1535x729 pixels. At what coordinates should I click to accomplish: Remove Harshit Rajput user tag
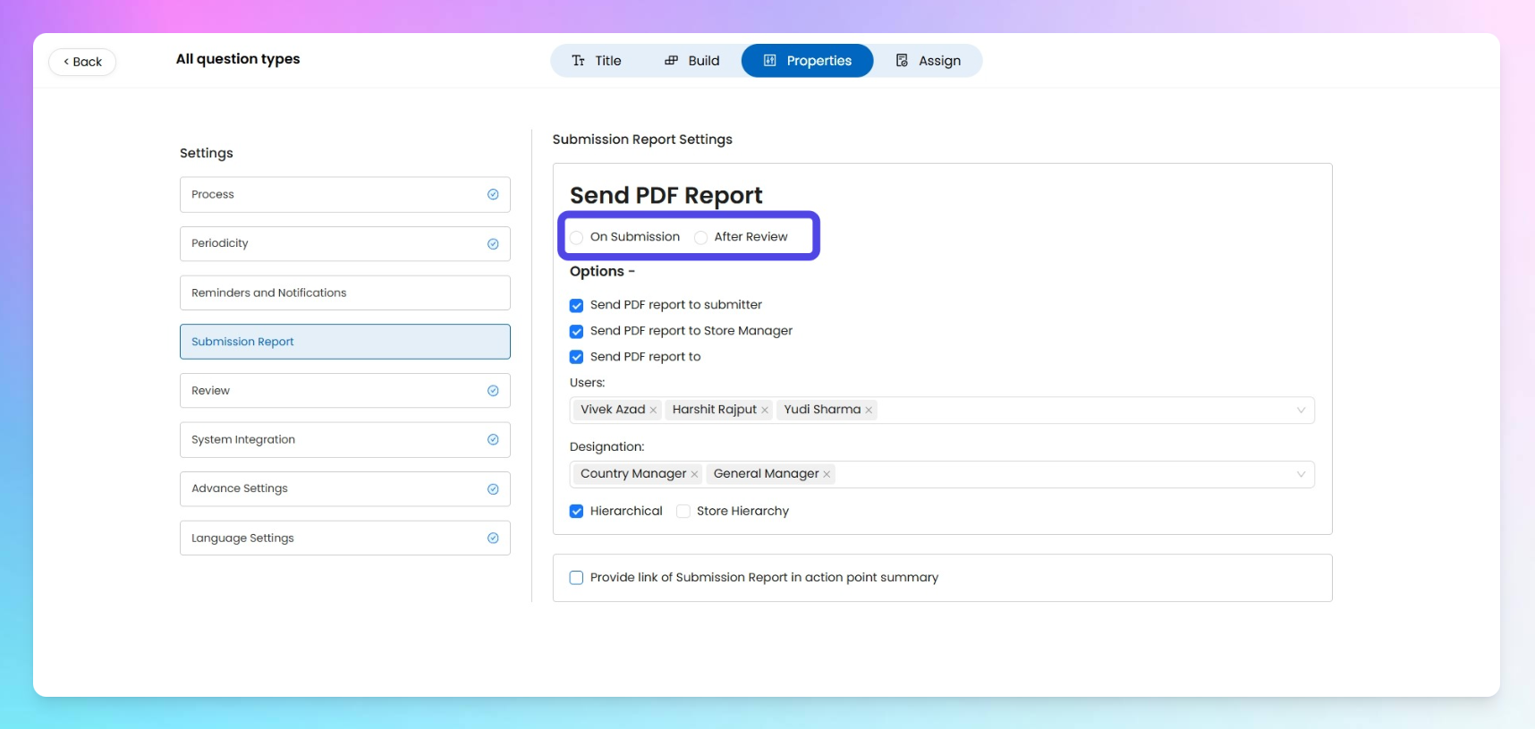(x=765, y=411)
